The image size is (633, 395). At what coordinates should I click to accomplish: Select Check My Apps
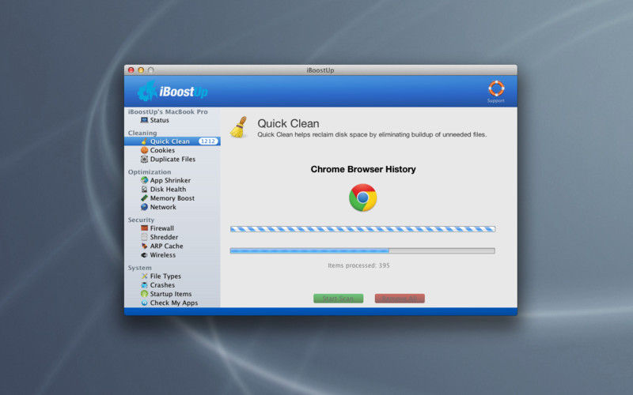172,303
